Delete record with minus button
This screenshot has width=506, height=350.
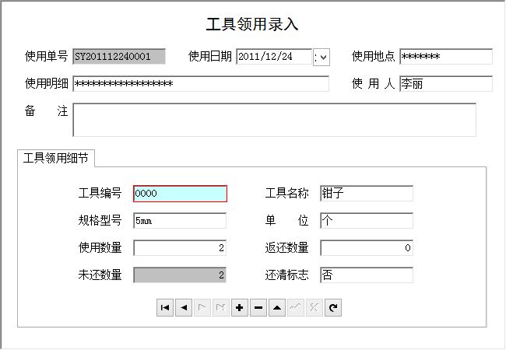click(258, 308)
